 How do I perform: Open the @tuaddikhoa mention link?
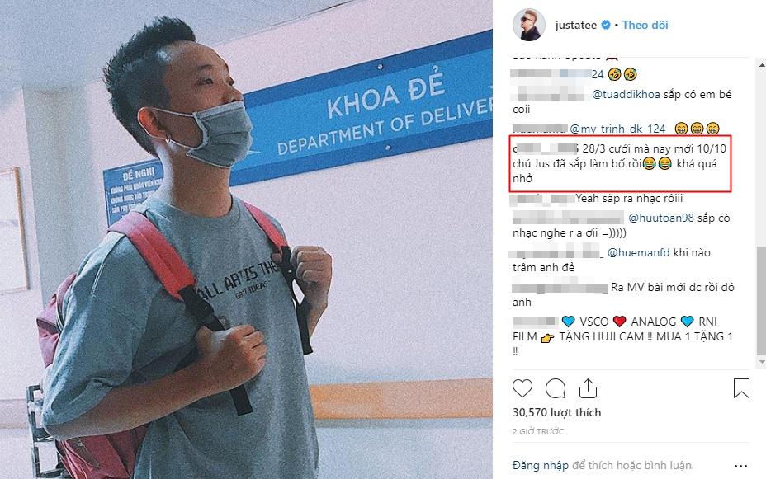[626, 94]
